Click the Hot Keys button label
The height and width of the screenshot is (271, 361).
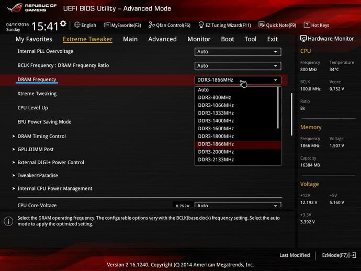(320, 25)
